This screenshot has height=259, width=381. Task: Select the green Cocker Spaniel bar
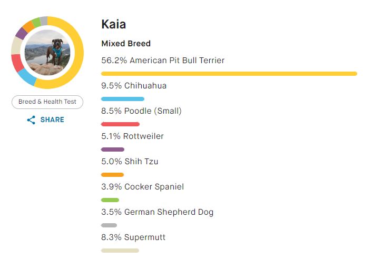coord(110,200)
